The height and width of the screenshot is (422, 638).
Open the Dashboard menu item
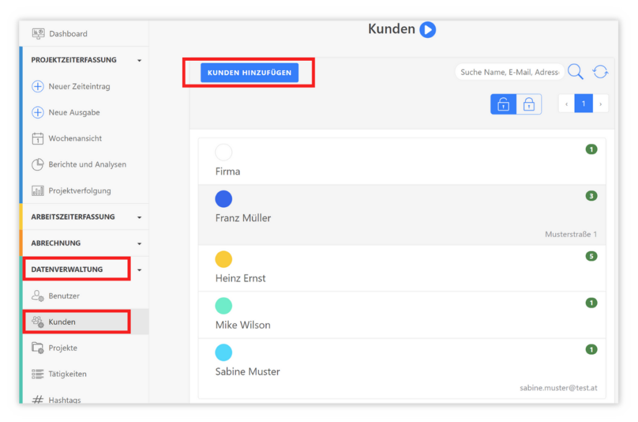(68, 34)
